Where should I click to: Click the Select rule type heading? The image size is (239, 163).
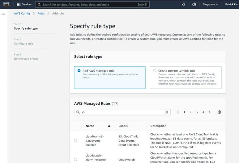88,56
